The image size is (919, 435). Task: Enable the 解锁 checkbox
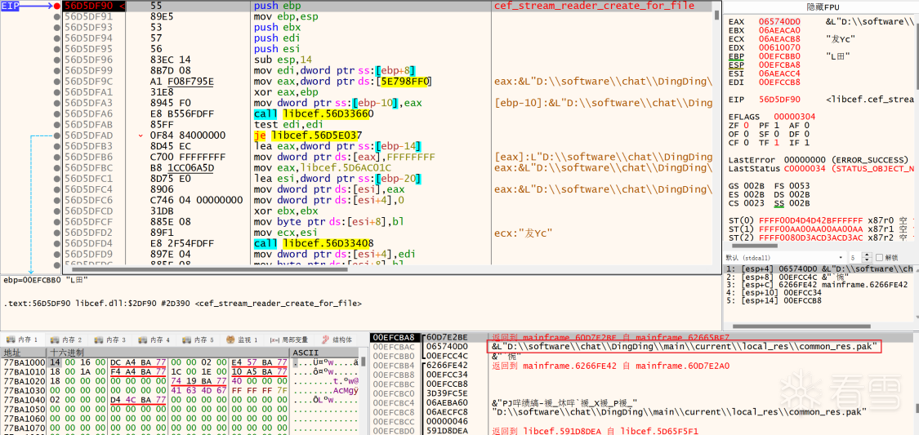[878, 258]
